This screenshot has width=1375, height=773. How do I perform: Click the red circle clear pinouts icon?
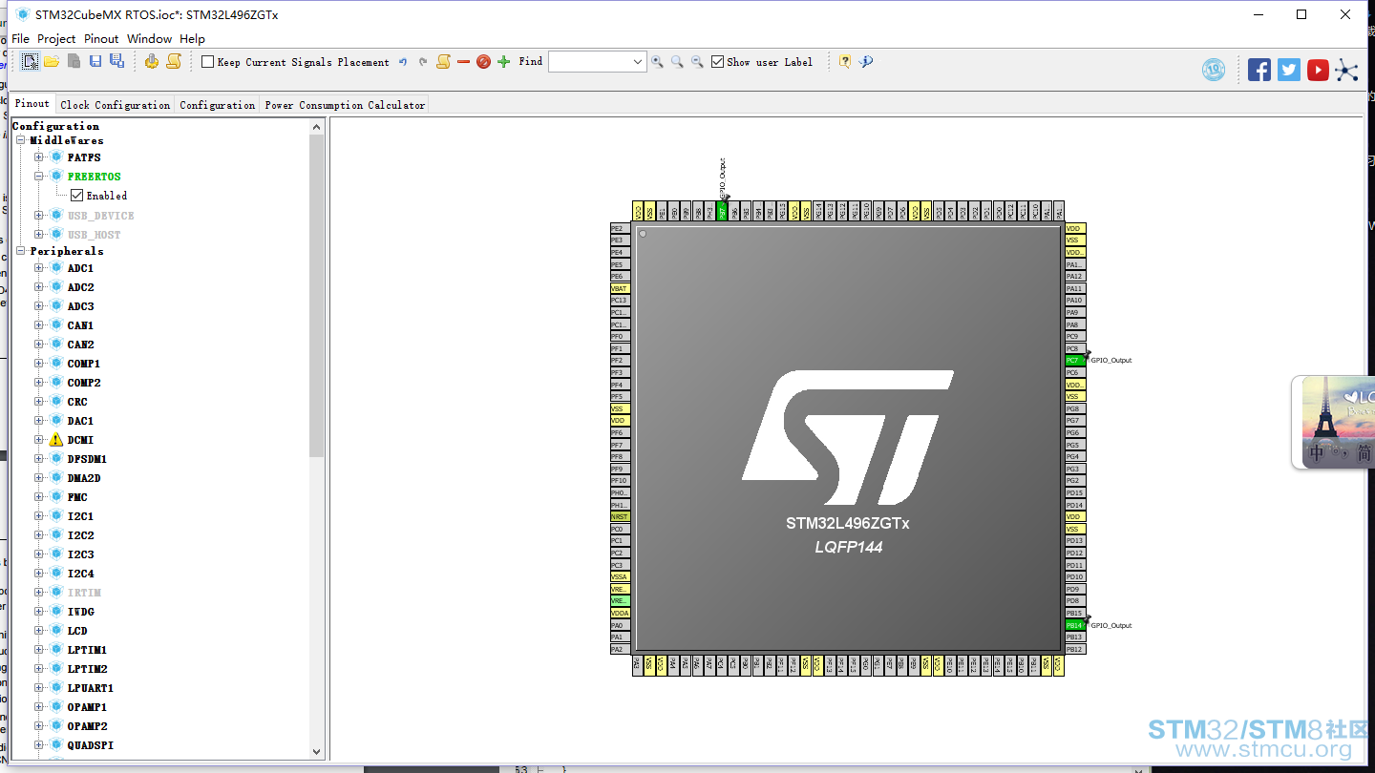483,62
